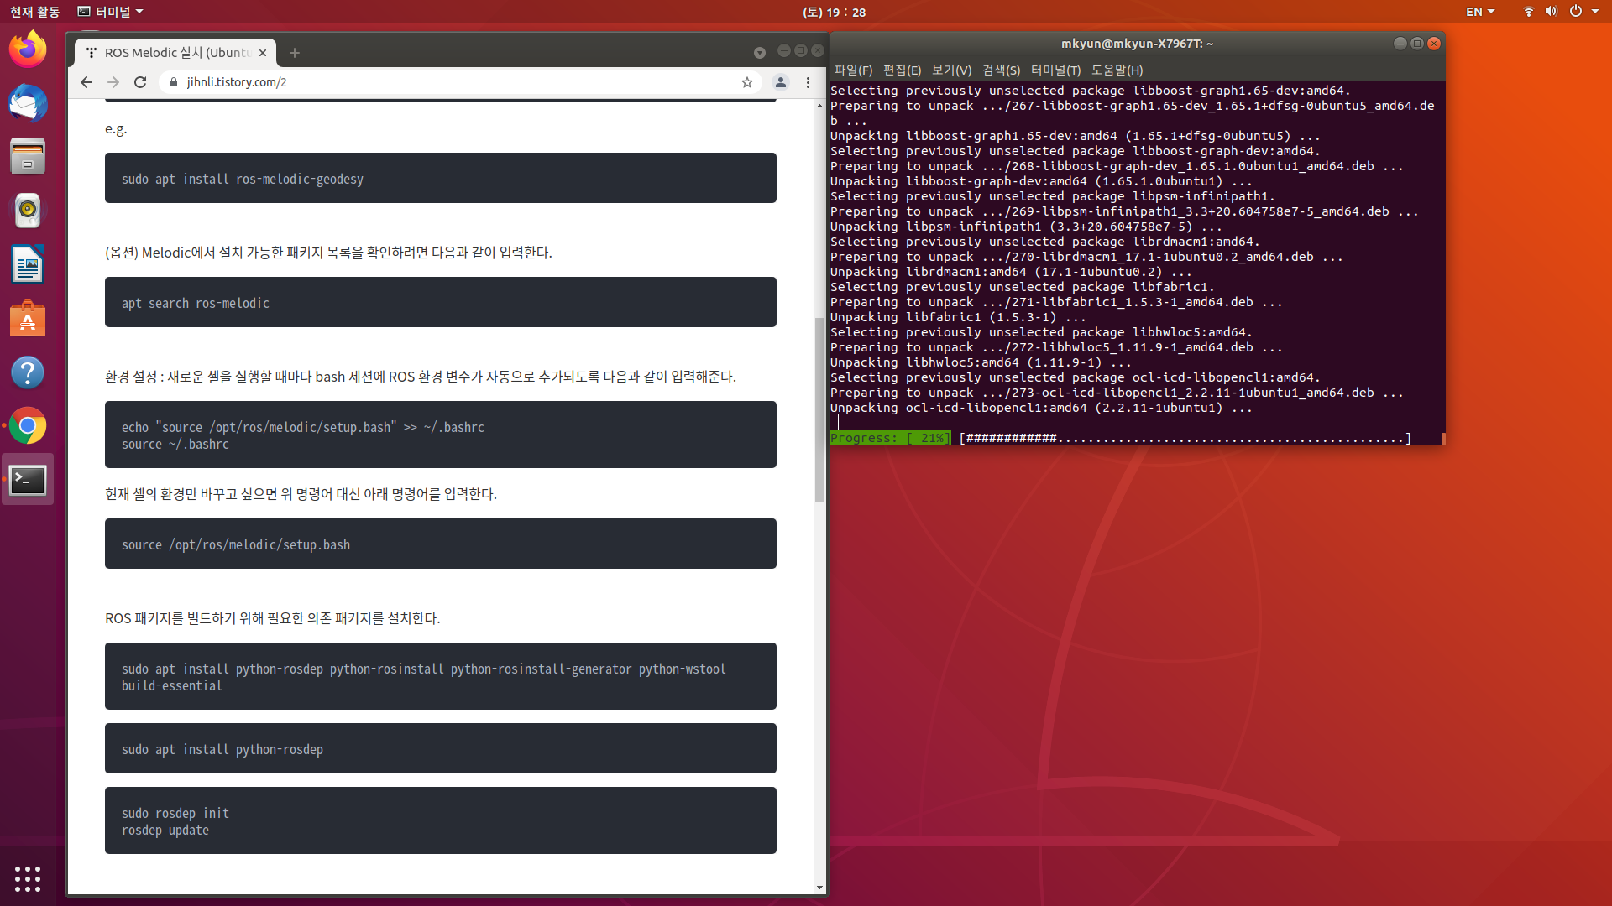
Task: Bookmark this page with star icon
Action: (x=747, y=82)
